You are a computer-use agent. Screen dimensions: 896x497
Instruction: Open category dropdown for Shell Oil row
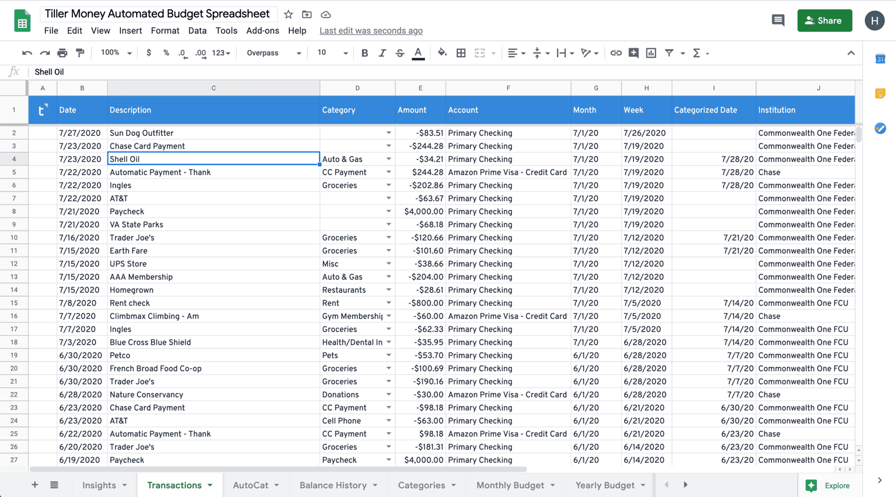(389, 159)
